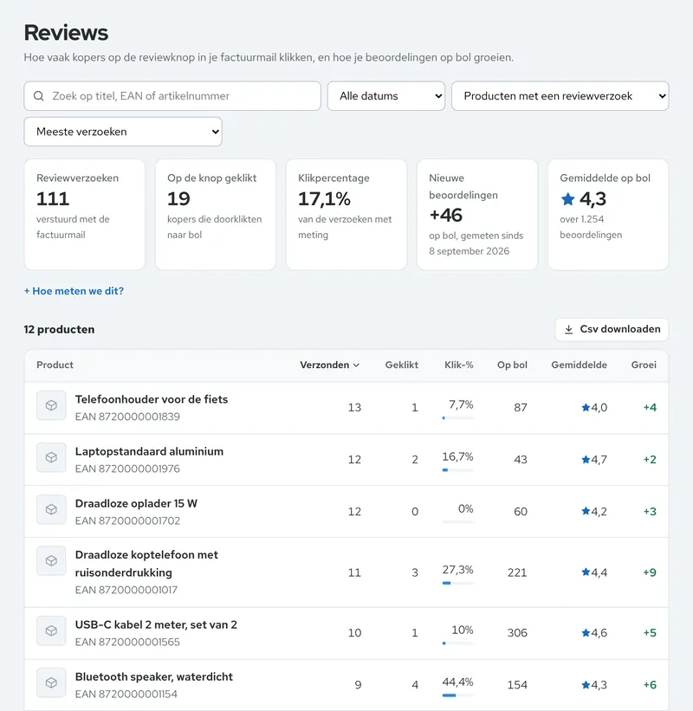Click EAN 8720000001154
This screenshot has width=693, height=711.
[x=126, y=695]
